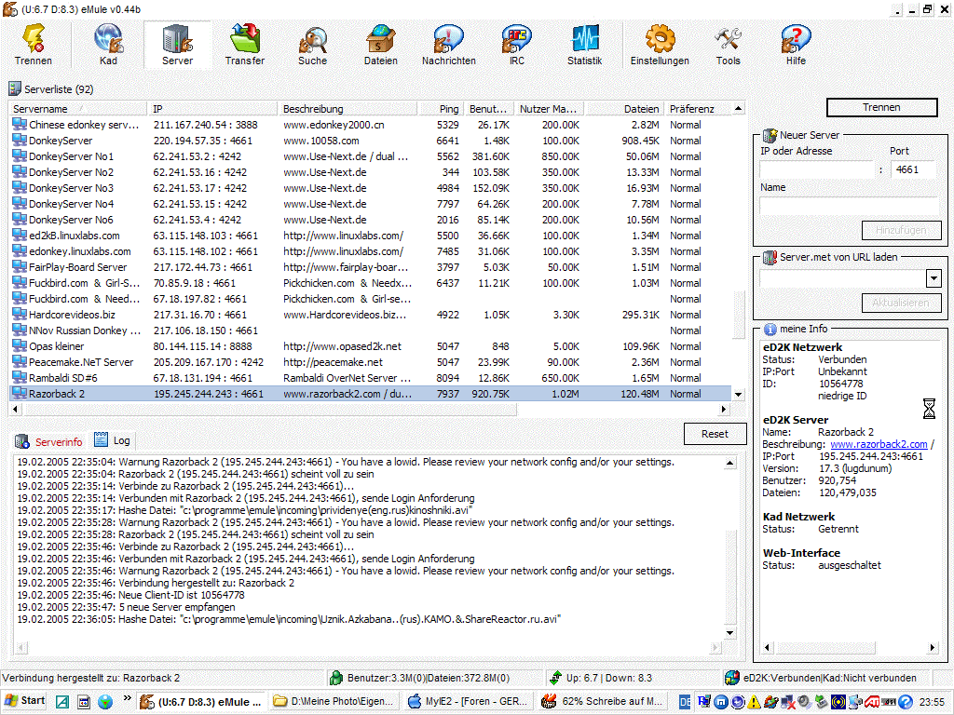Open the D:\Meine Photo taskbar folder window
954x715 pixels.
[x=334, y=702]
